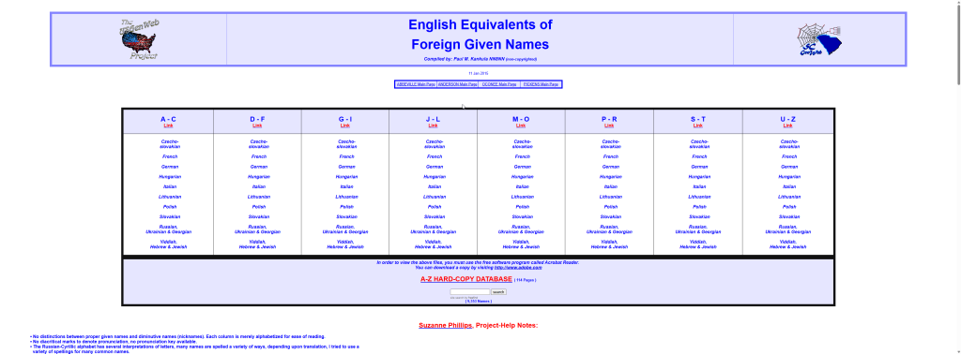The height and width of the screenshot is (354, 961).
Task: Select Hungarian under the G - I column
Action: [346, 177]
